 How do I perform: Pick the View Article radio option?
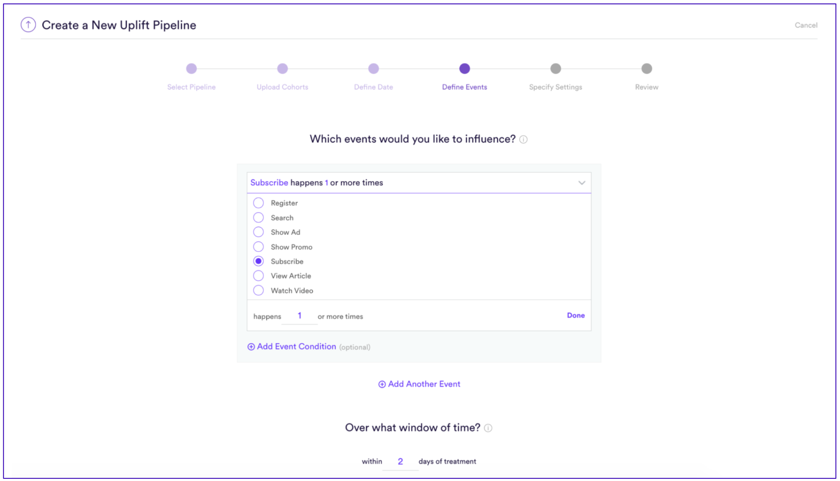[x=258, y=276]
